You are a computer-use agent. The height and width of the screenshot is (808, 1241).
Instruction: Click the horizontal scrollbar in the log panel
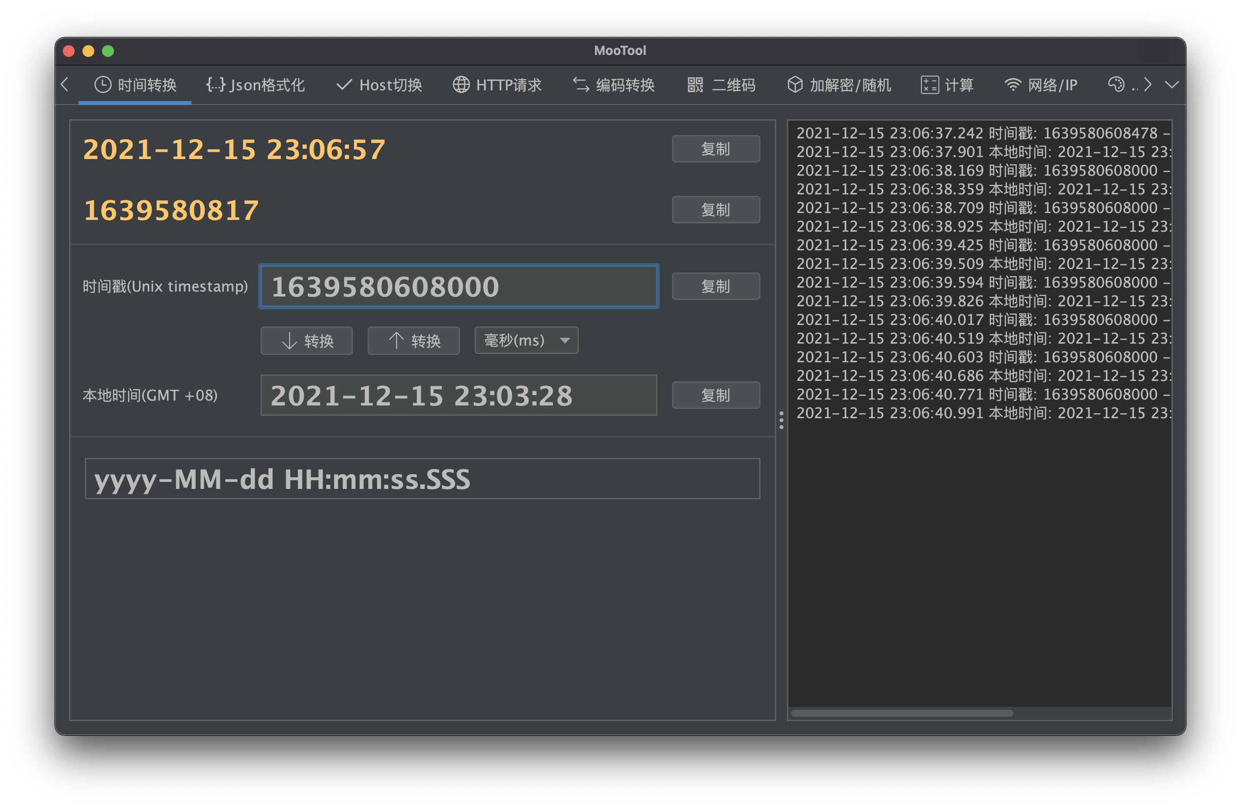902,713
